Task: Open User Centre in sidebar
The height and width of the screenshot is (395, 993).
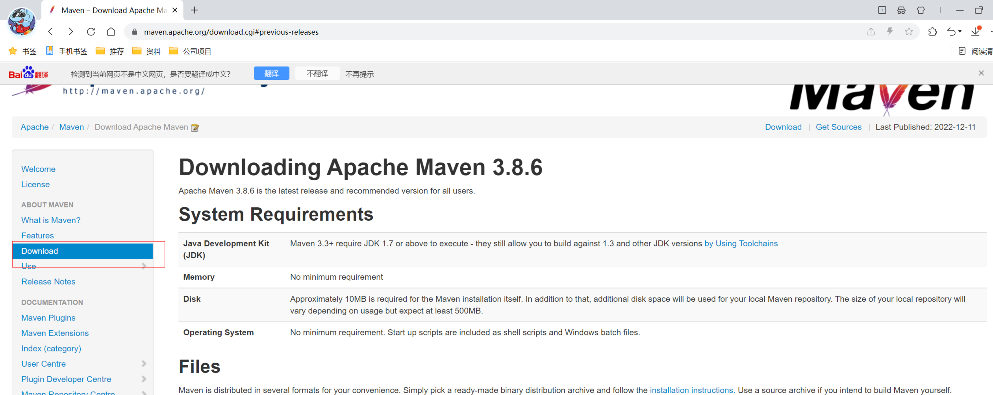Action: [x=44, y=364]
